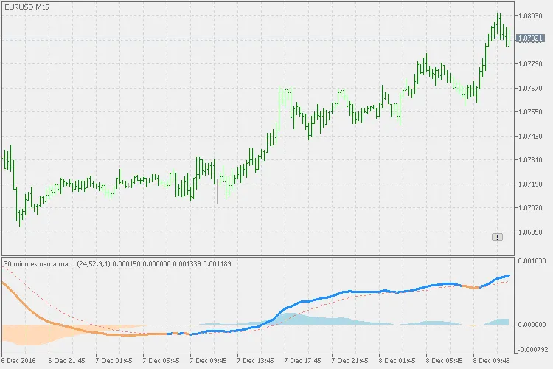Click the 1.07190 price axis label
The height and width of the screenshot is (369, 553).
531,184
